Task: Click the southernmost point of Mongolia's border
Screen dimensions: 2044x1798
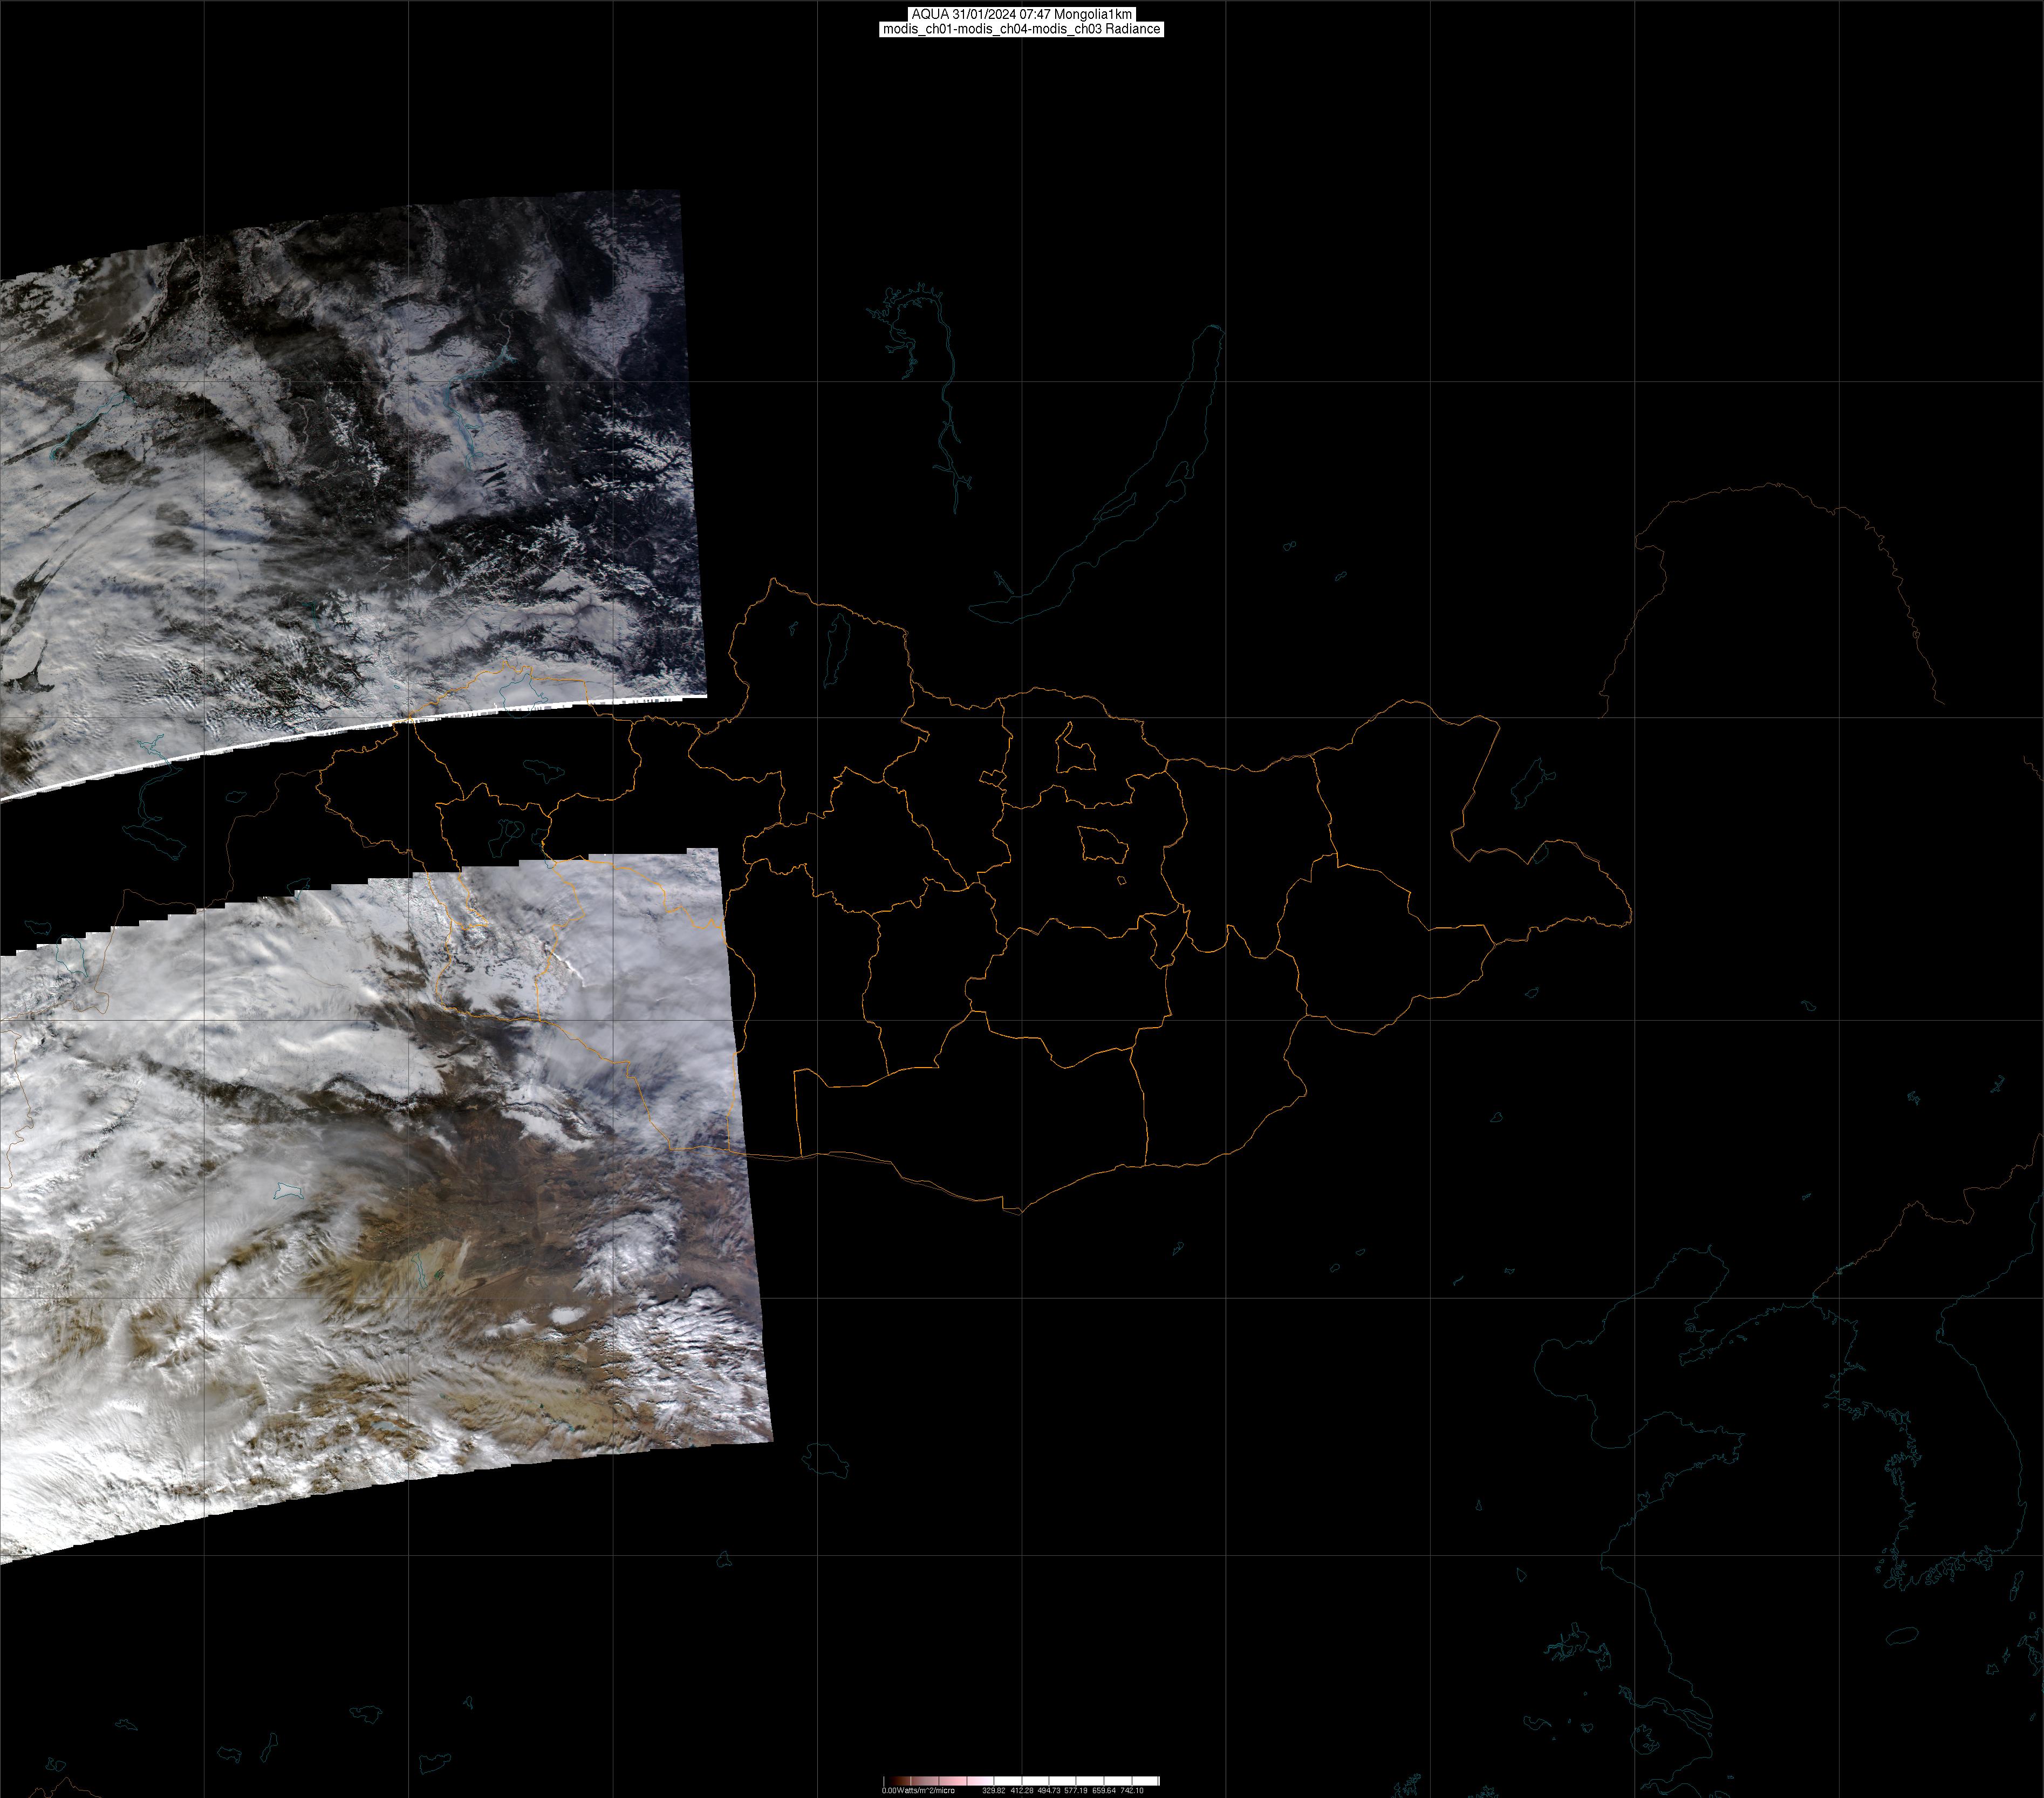Action: pyautogui.click(x=1020, y=1212)
